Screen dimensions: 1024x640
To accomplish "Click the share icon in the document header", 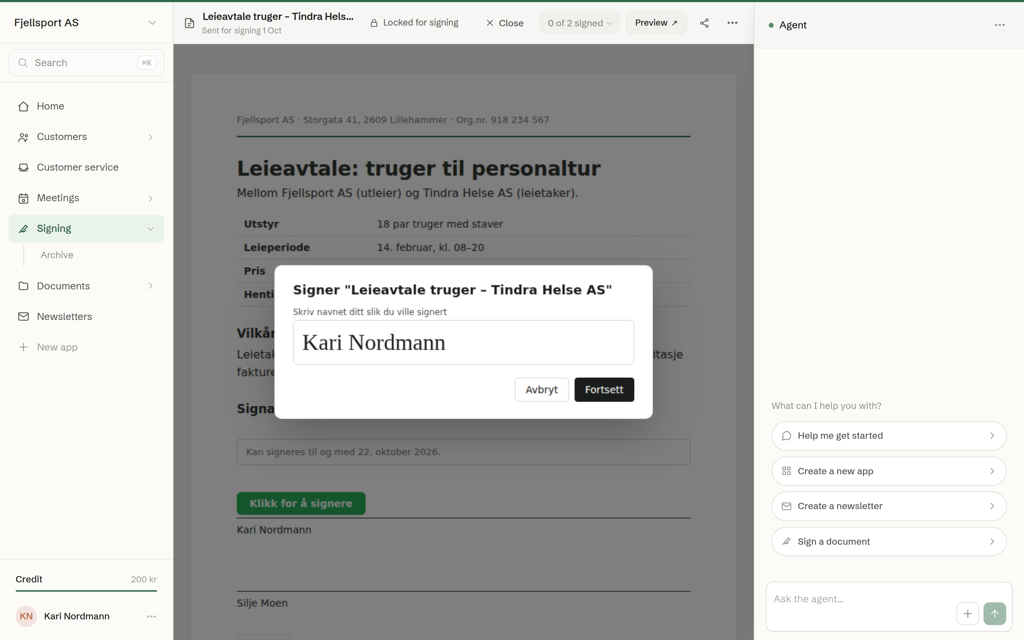I will point(704,23).
